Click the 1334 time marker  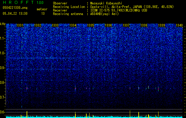[x=73, y=25]
